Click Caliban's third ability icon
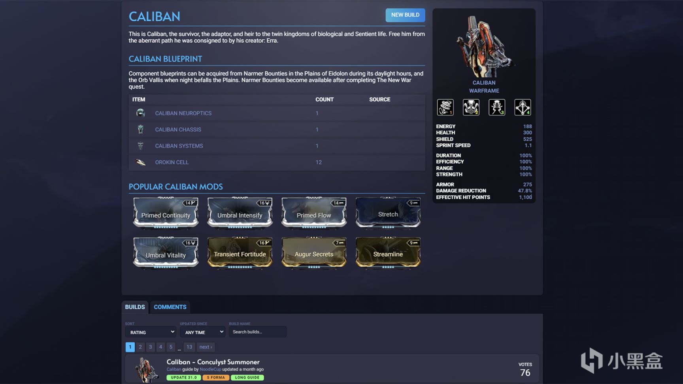Image resolution: width=683 pixels, height=384 pixels. click(497, 107)
